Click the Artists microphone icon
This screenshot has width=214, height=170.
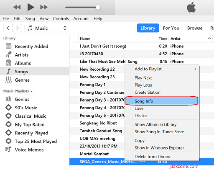click(8, 54)
